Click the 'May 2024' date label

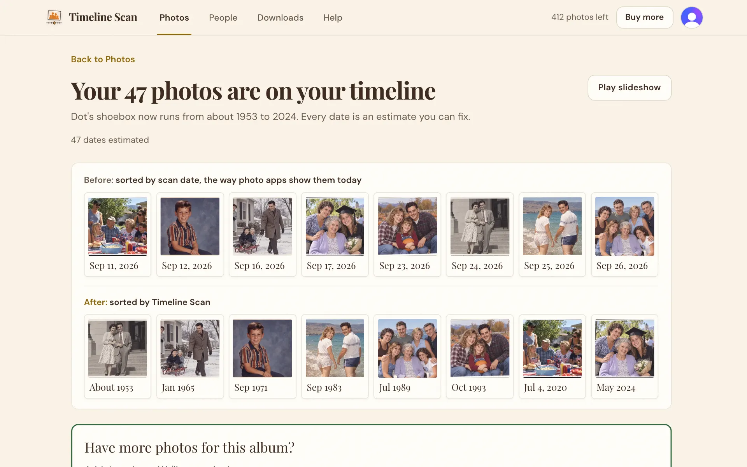616,388
